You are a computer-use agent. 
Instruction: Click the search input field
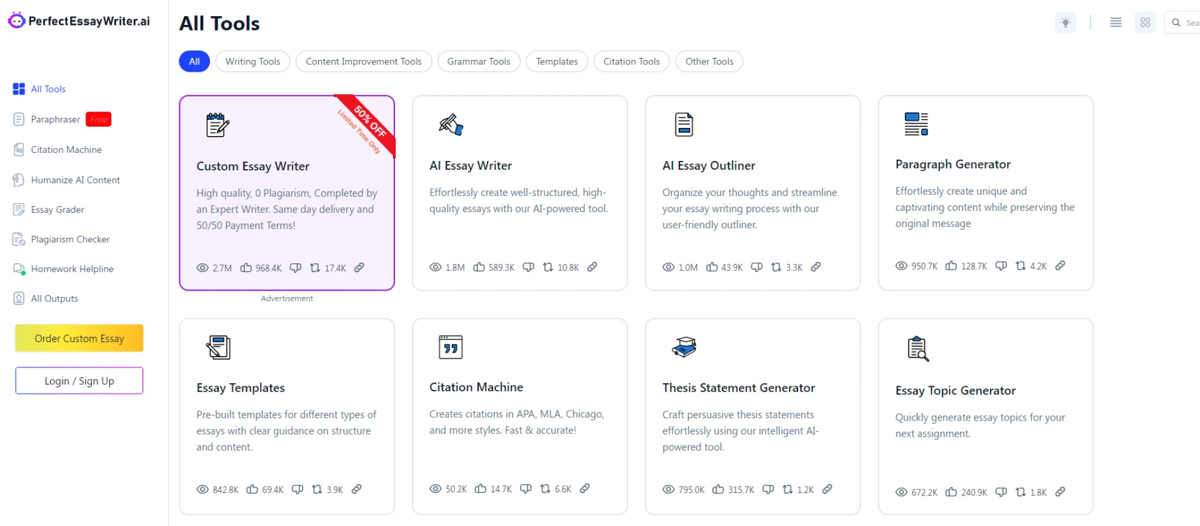1183,22
